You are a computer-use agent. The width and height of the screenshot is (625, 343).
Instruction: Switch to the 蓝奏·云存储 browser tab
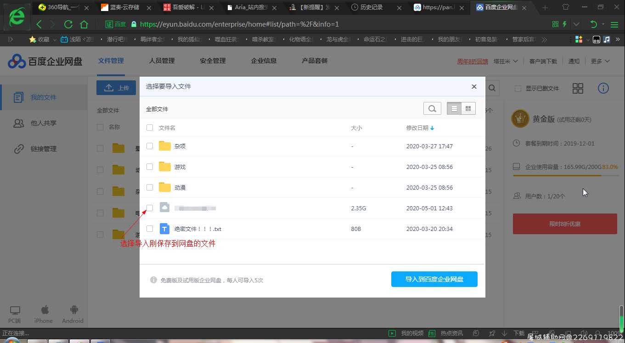coord(125,7)
